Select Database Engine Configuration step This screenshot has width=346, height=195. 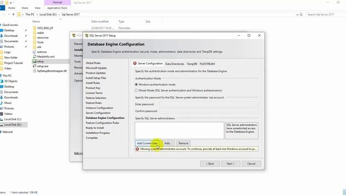click(105, 118)
